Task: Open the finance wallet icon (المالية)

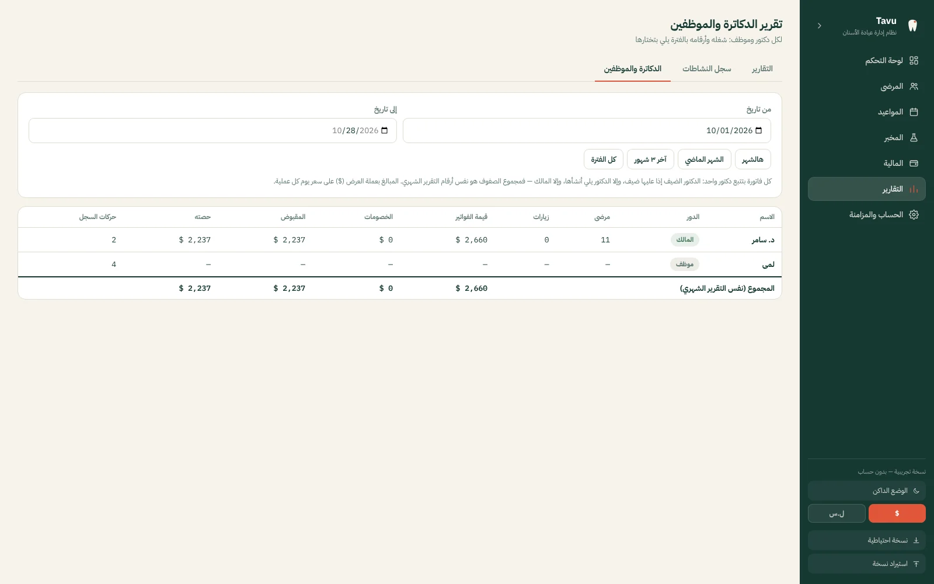Action: 914,164
